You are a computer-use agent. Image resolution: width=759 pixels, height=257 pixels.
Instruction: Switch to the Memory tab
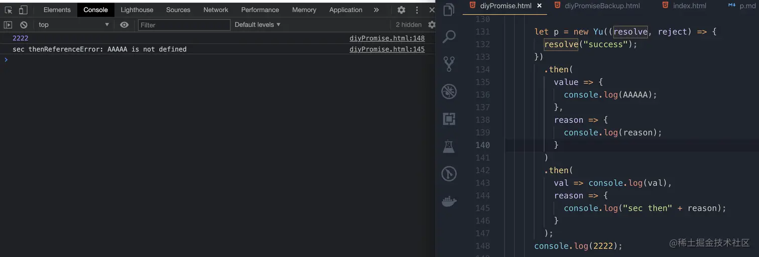(304, 10)
